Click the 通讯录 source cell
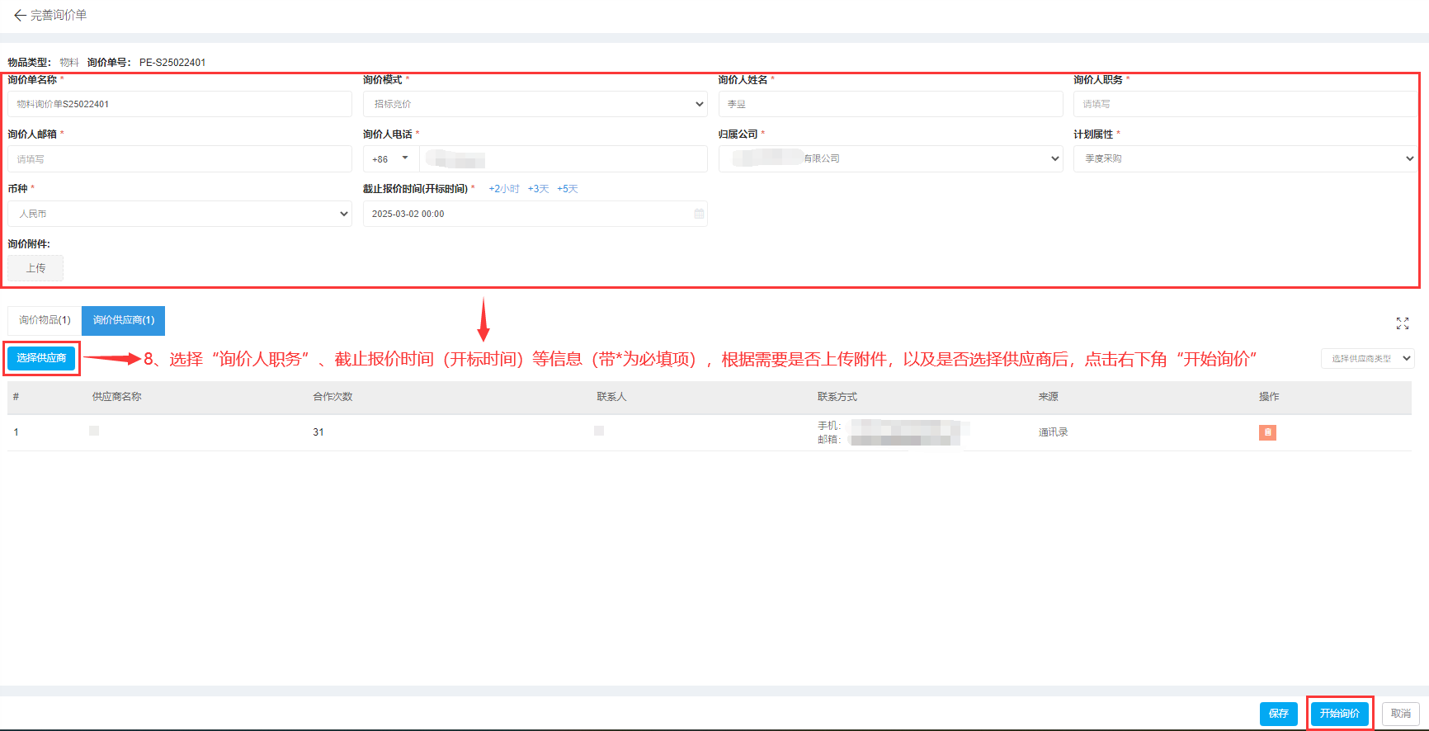Viewport: 1429px width, 731px height. 1053,432
